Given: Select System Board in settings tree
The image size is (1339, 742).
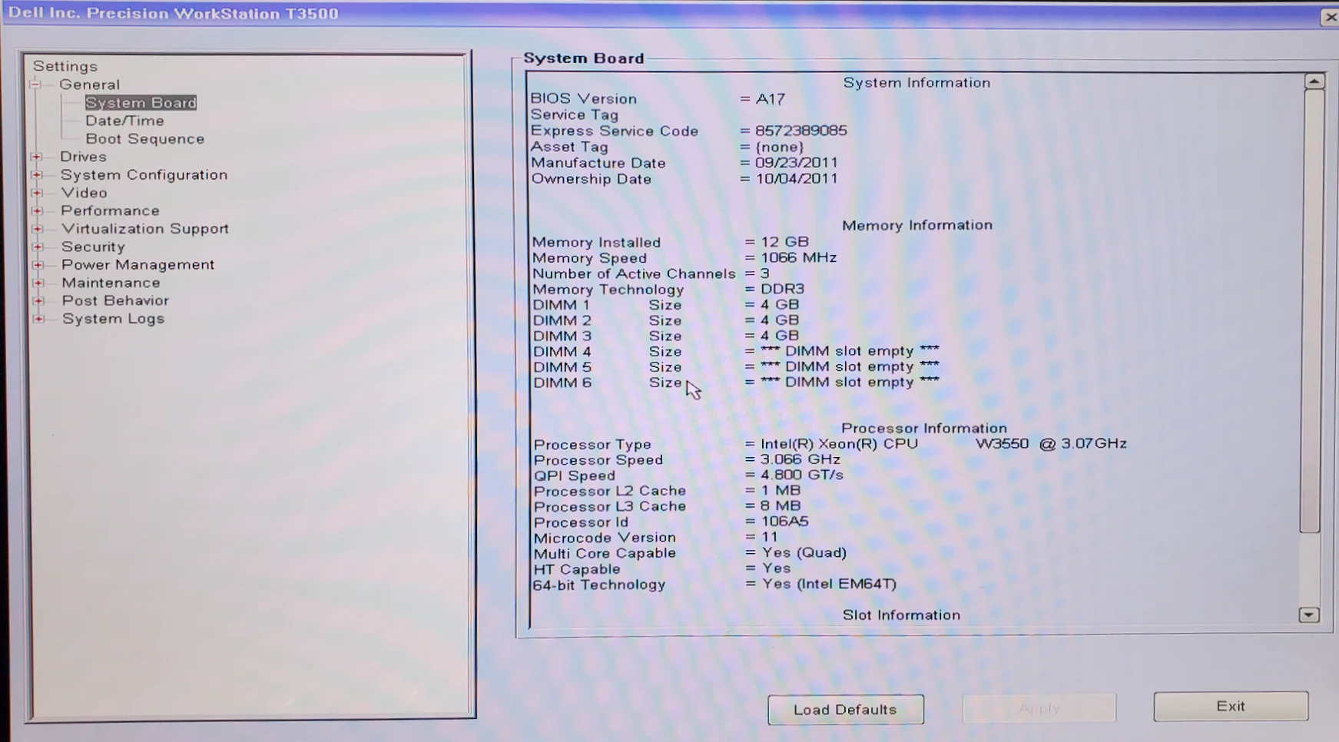Looking at the screenshot, I should (x=141, y=103).
